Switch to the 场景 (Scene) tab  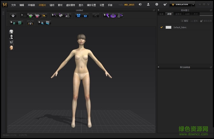pos(162,14)
